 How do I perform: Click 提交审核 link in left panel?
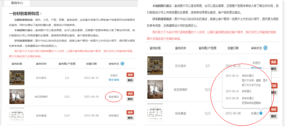[x=114, y=80]
